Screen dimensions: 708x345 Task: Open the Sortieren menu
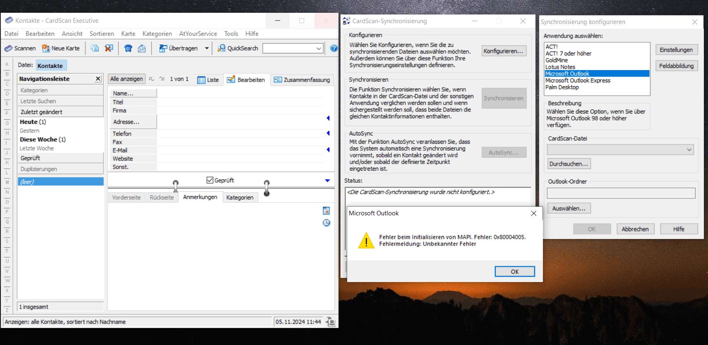[x=102, y=34]
